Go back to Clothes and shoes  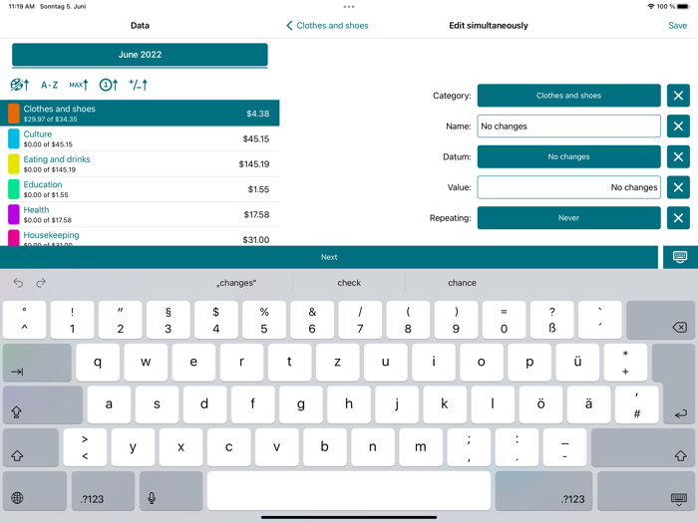[x=327, y=25]
